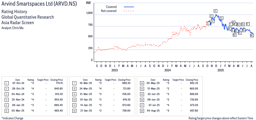Click the '750' y-axis label
This screenshot has width=256, height=120.
pyautogui.click(x=90, y=25)
